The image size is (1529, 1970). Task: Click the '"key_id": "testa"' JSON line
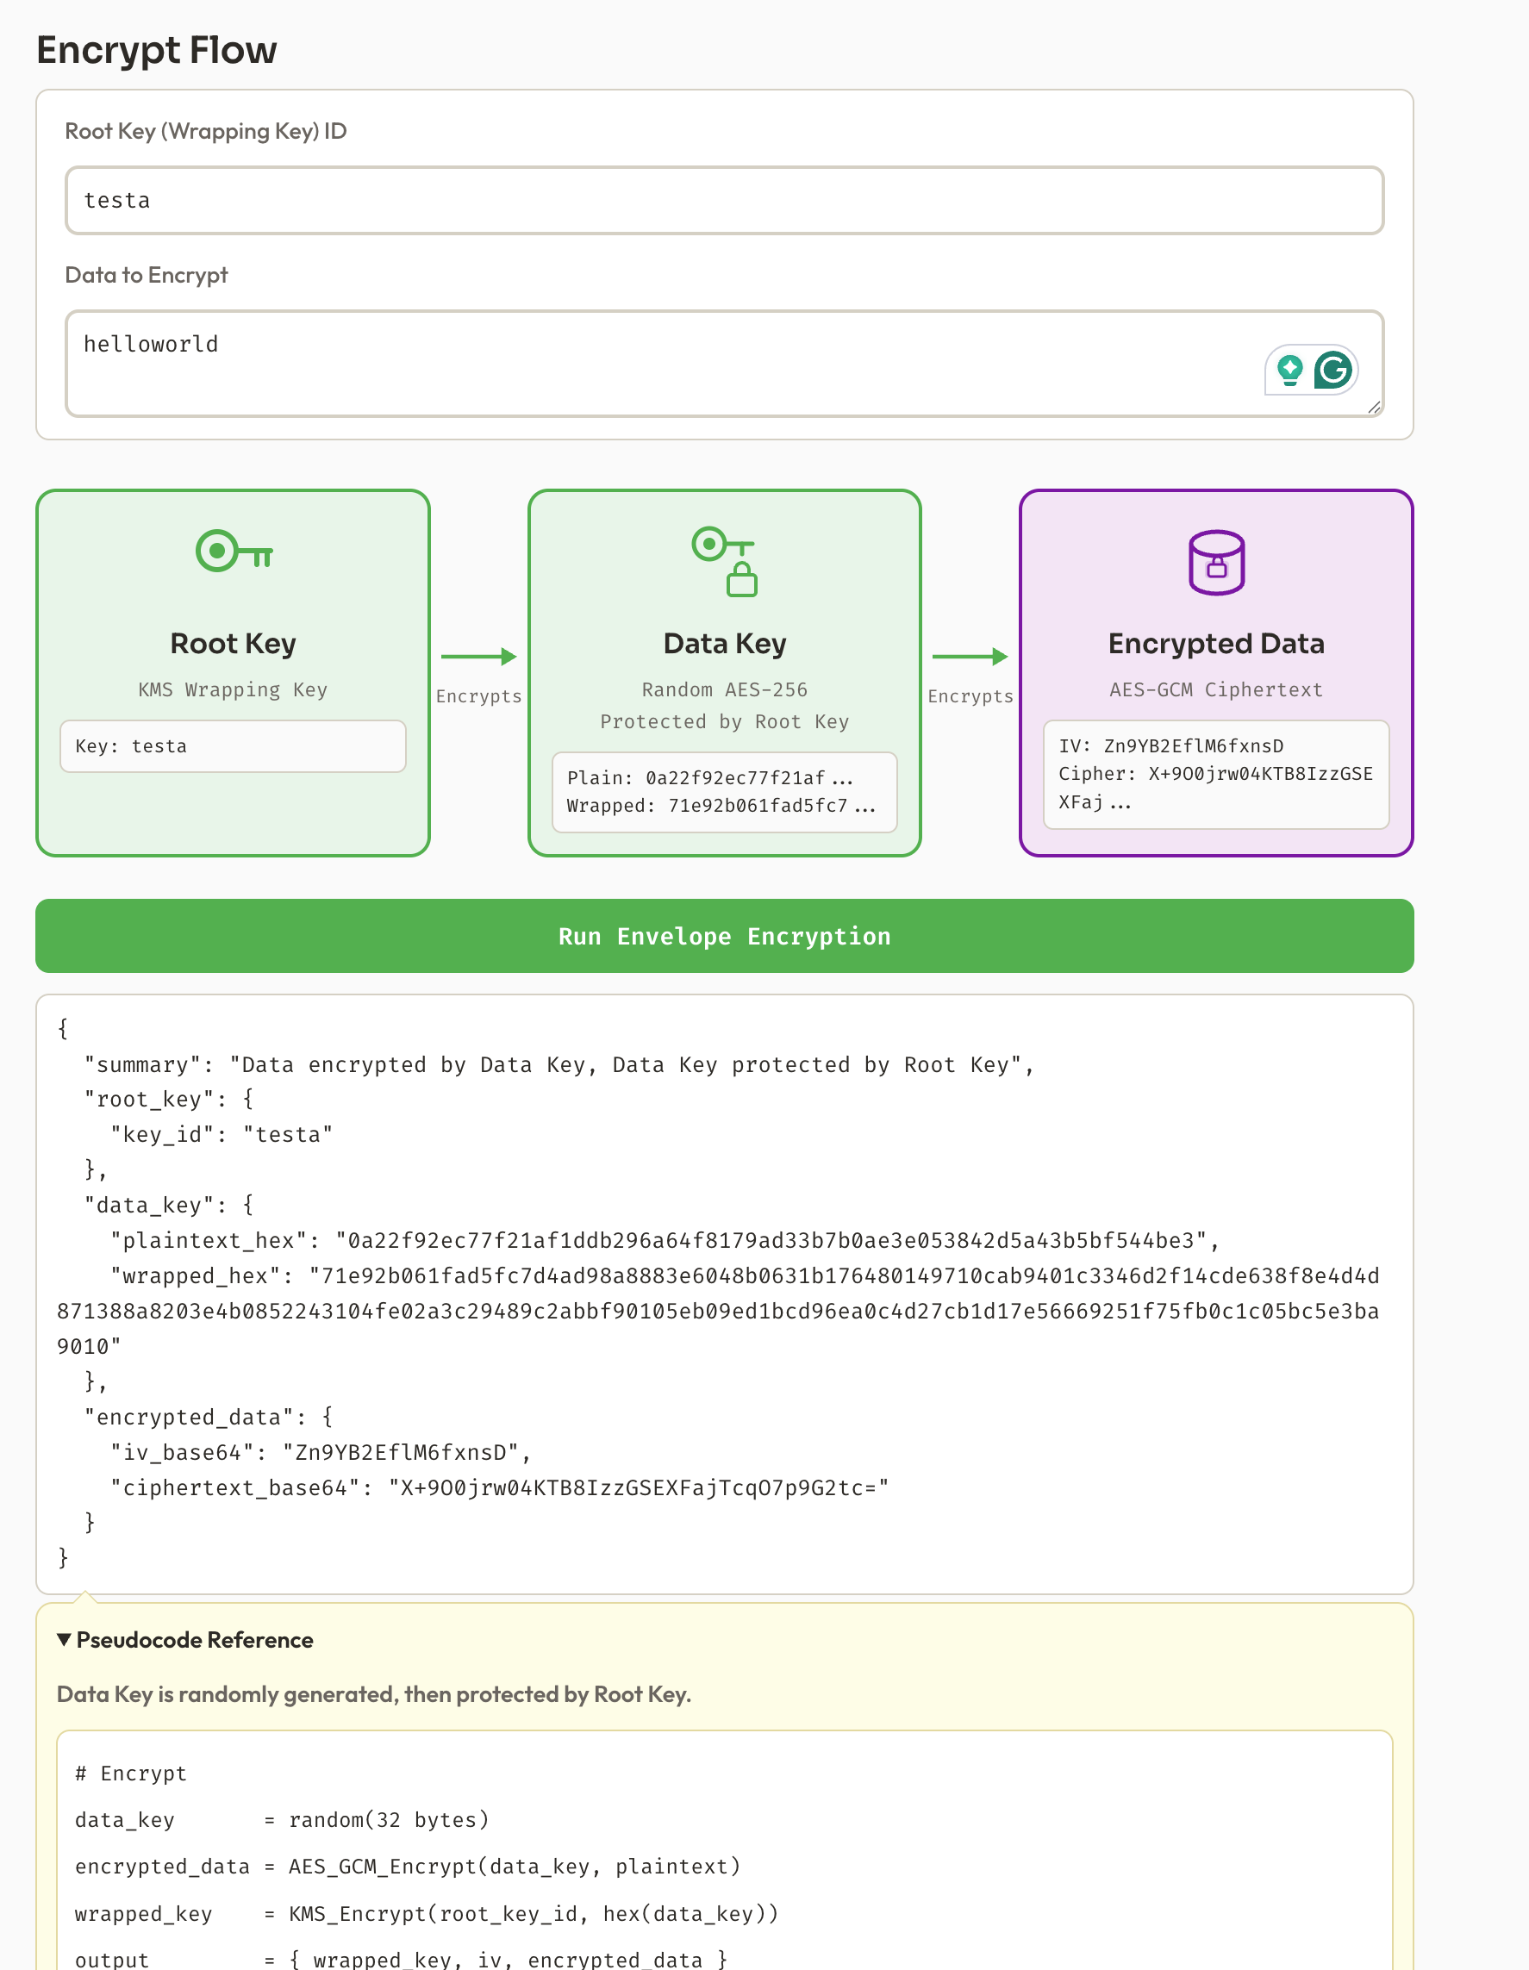click(x=221, y=1135)
